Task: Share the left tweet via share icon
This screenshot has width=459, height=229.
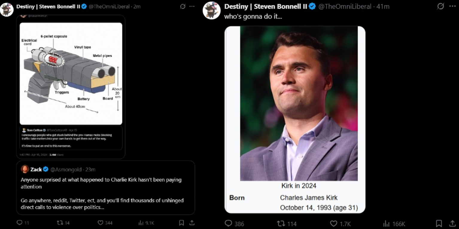Action: [x=192, y=223]
